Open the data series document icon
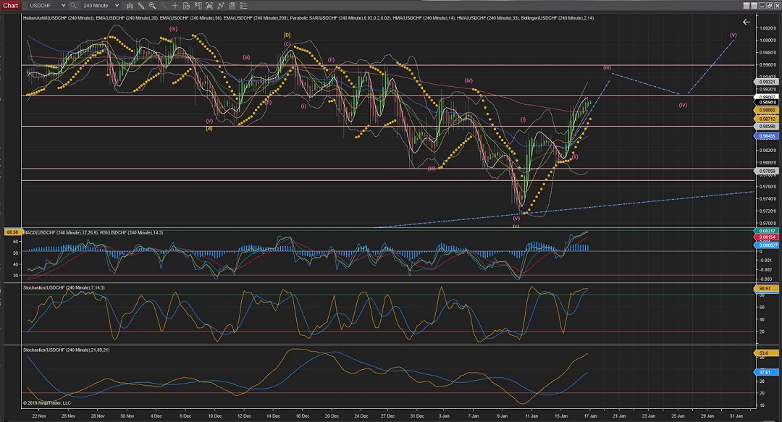782x422 pixels. coord(187,6)
